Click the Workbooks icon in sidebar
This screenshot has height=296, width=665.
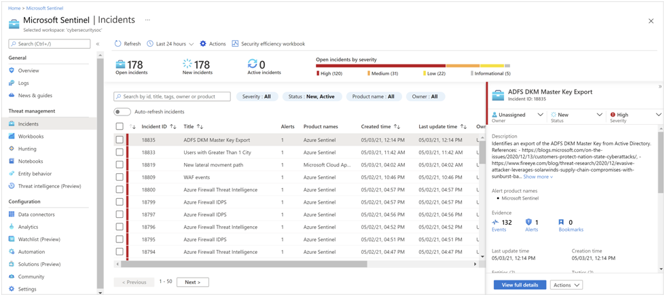[12, 136]
